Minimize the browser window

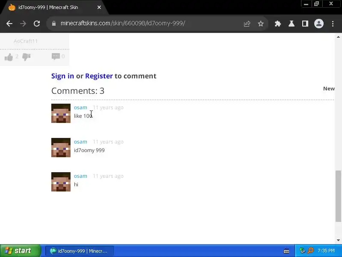(x=306, y=4)
